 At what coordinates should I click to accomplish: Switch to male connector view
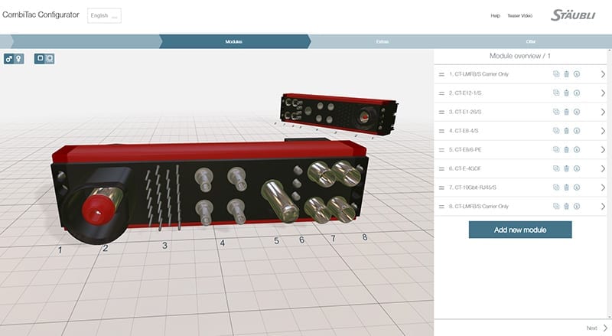9,58
